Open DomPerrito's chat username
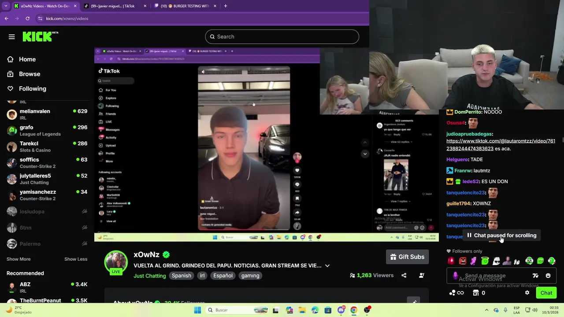Image resolution: width=564 pixels, height=317 pixels. (468, 112)
